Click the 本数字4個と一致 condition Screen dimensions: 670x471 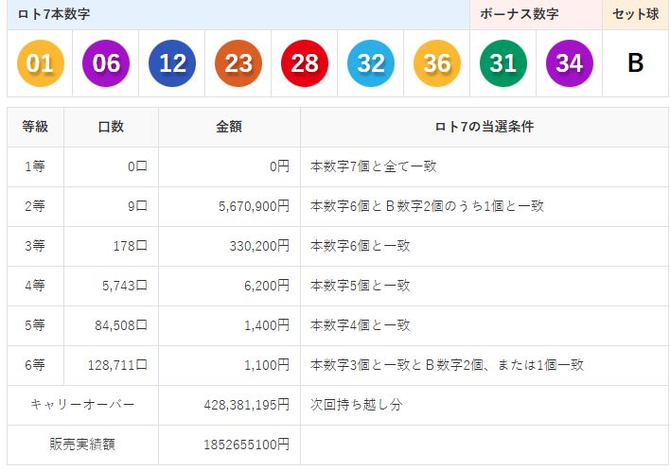pos(361,325)
